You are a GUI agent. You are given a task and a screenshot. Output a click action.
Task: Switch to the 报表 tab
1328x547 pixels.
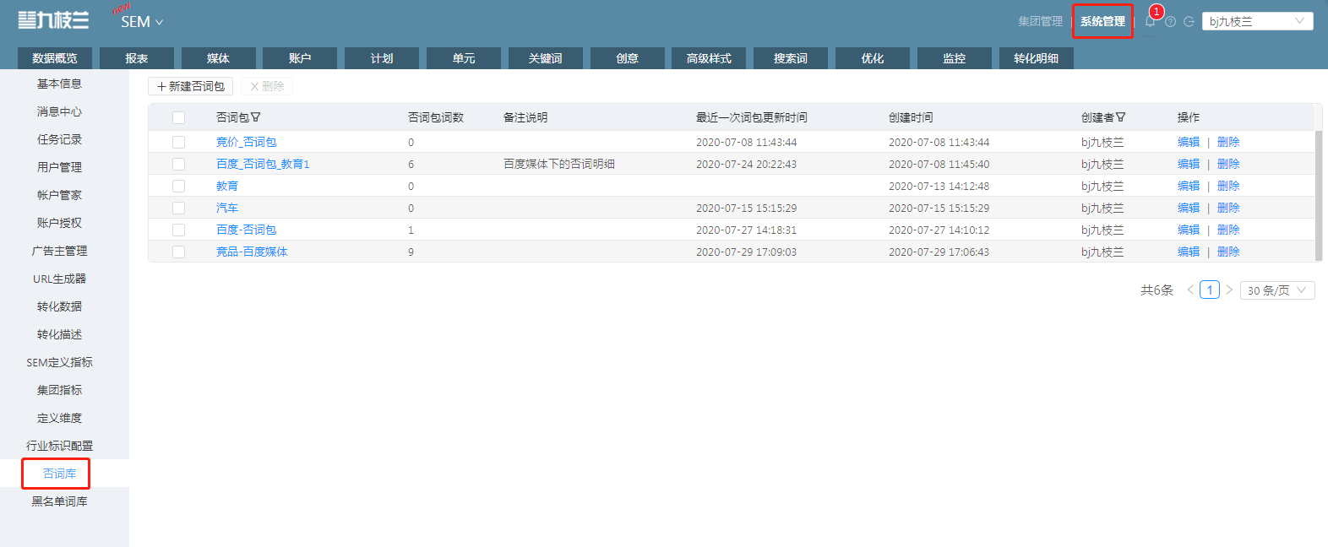137,58
